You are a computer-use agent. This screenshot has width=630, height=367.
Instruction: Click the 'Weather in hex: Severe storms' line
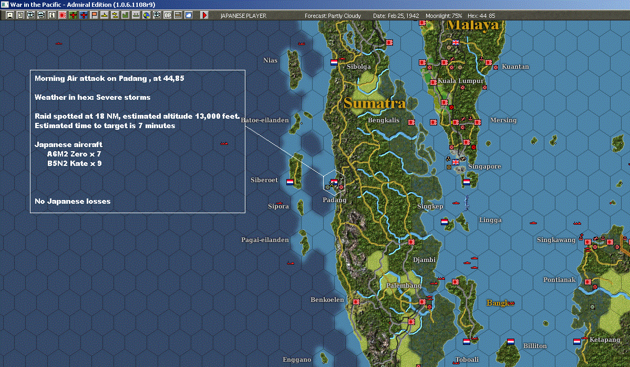pyautogui.click(x=92, y=97)
